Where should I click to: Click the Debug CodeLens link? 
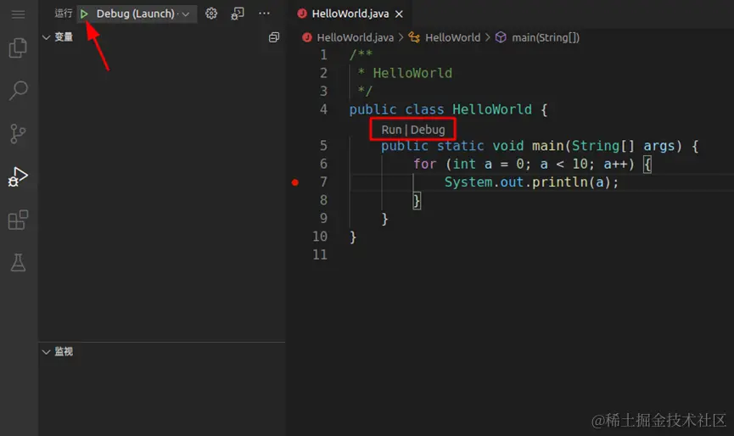pos(428,130)
